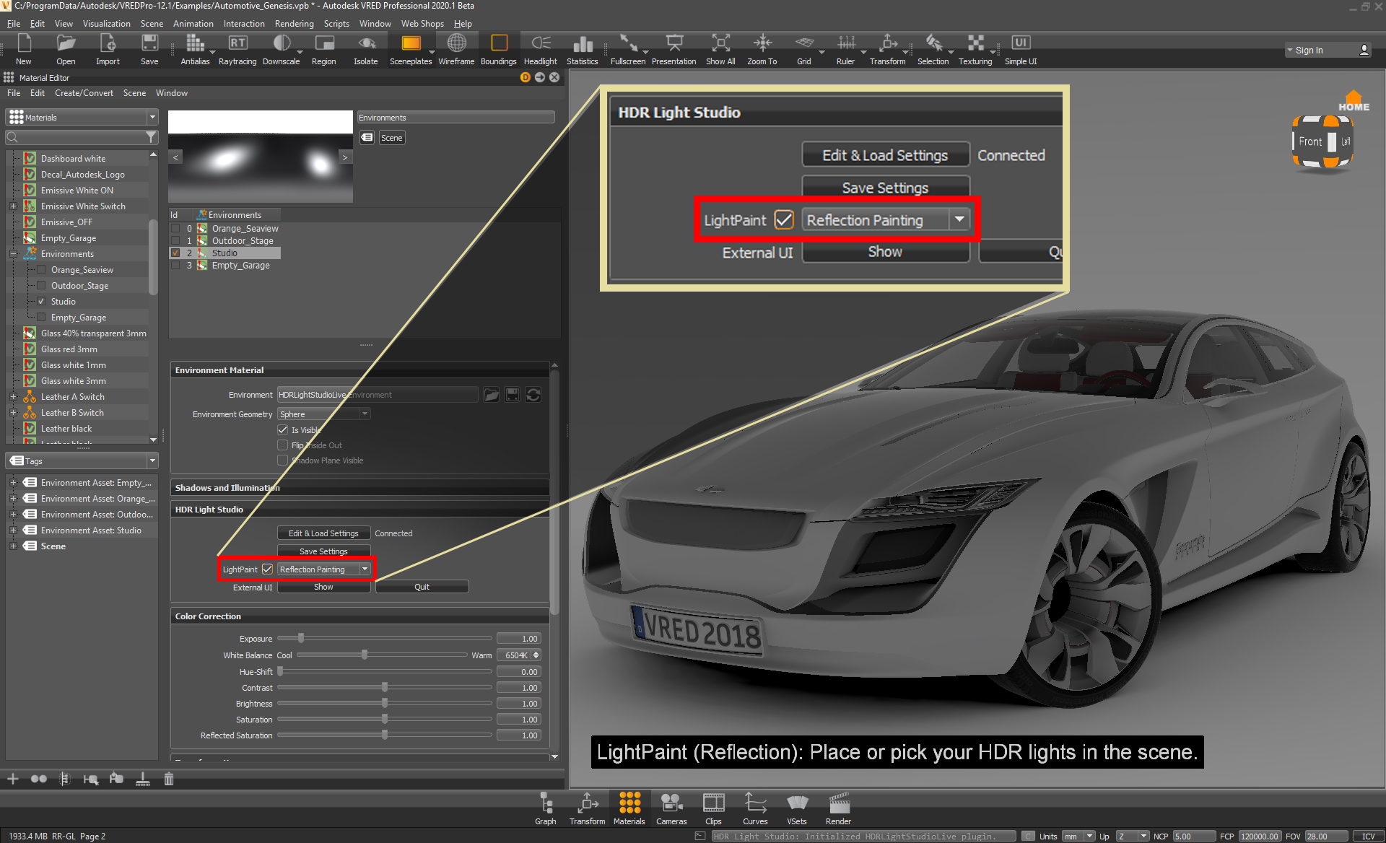This screenshot has width=1386, height=843.
Task: Click the New file toolbar icon
Action: pos(24,49)
